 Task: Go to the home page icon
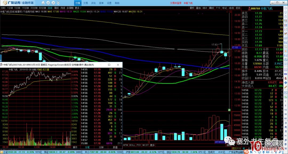pyautogui.click(x=43, y=3)
